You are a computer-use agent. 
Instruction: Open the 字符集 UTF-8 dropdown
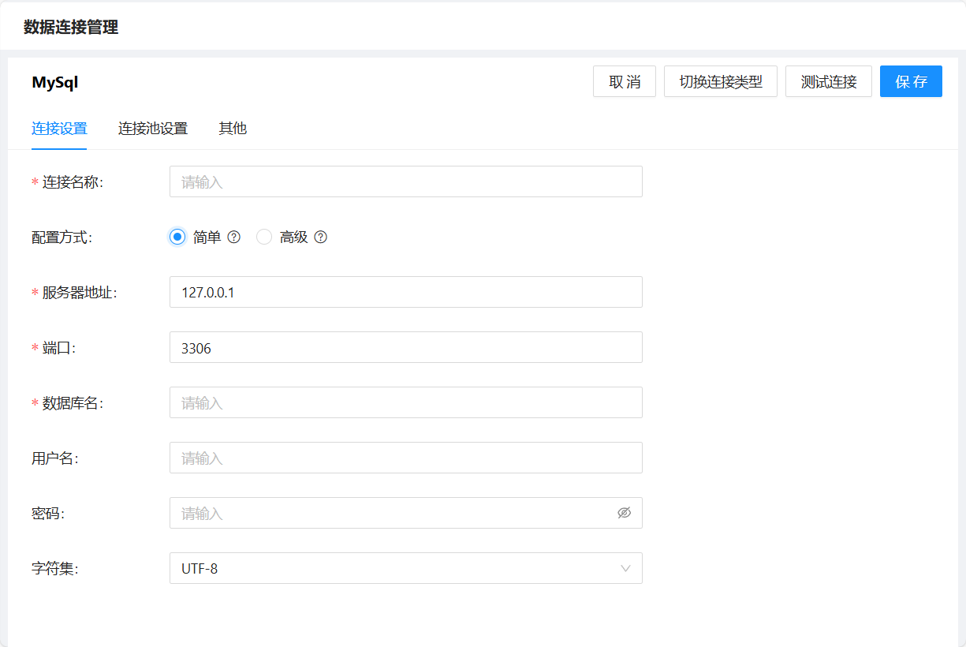405,568
